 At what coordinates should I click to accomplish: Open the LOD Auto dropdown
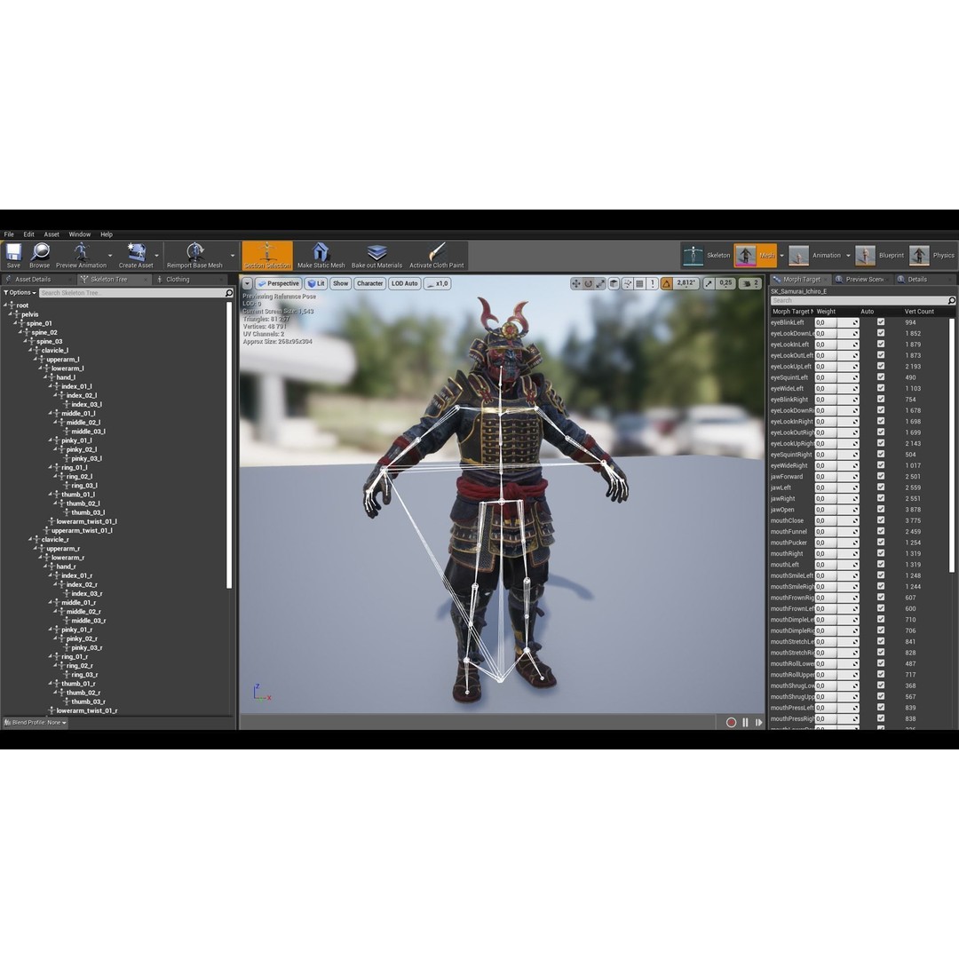pos(404,283)
